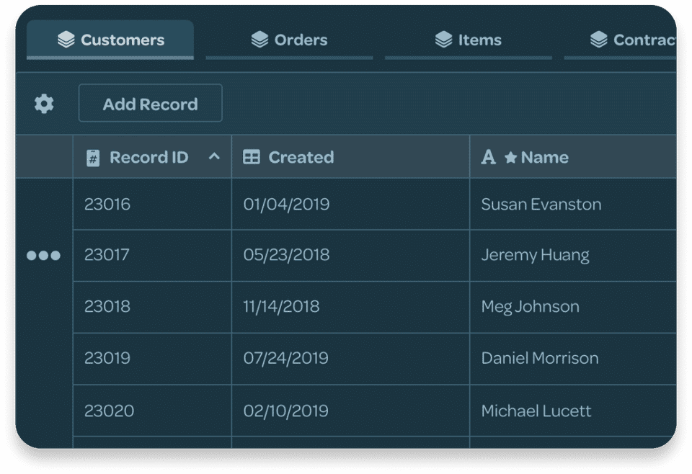The width and height of the screenshot is (692, 474).
Task: Click the Customers tab layers icon
Action: pos(66,40)
